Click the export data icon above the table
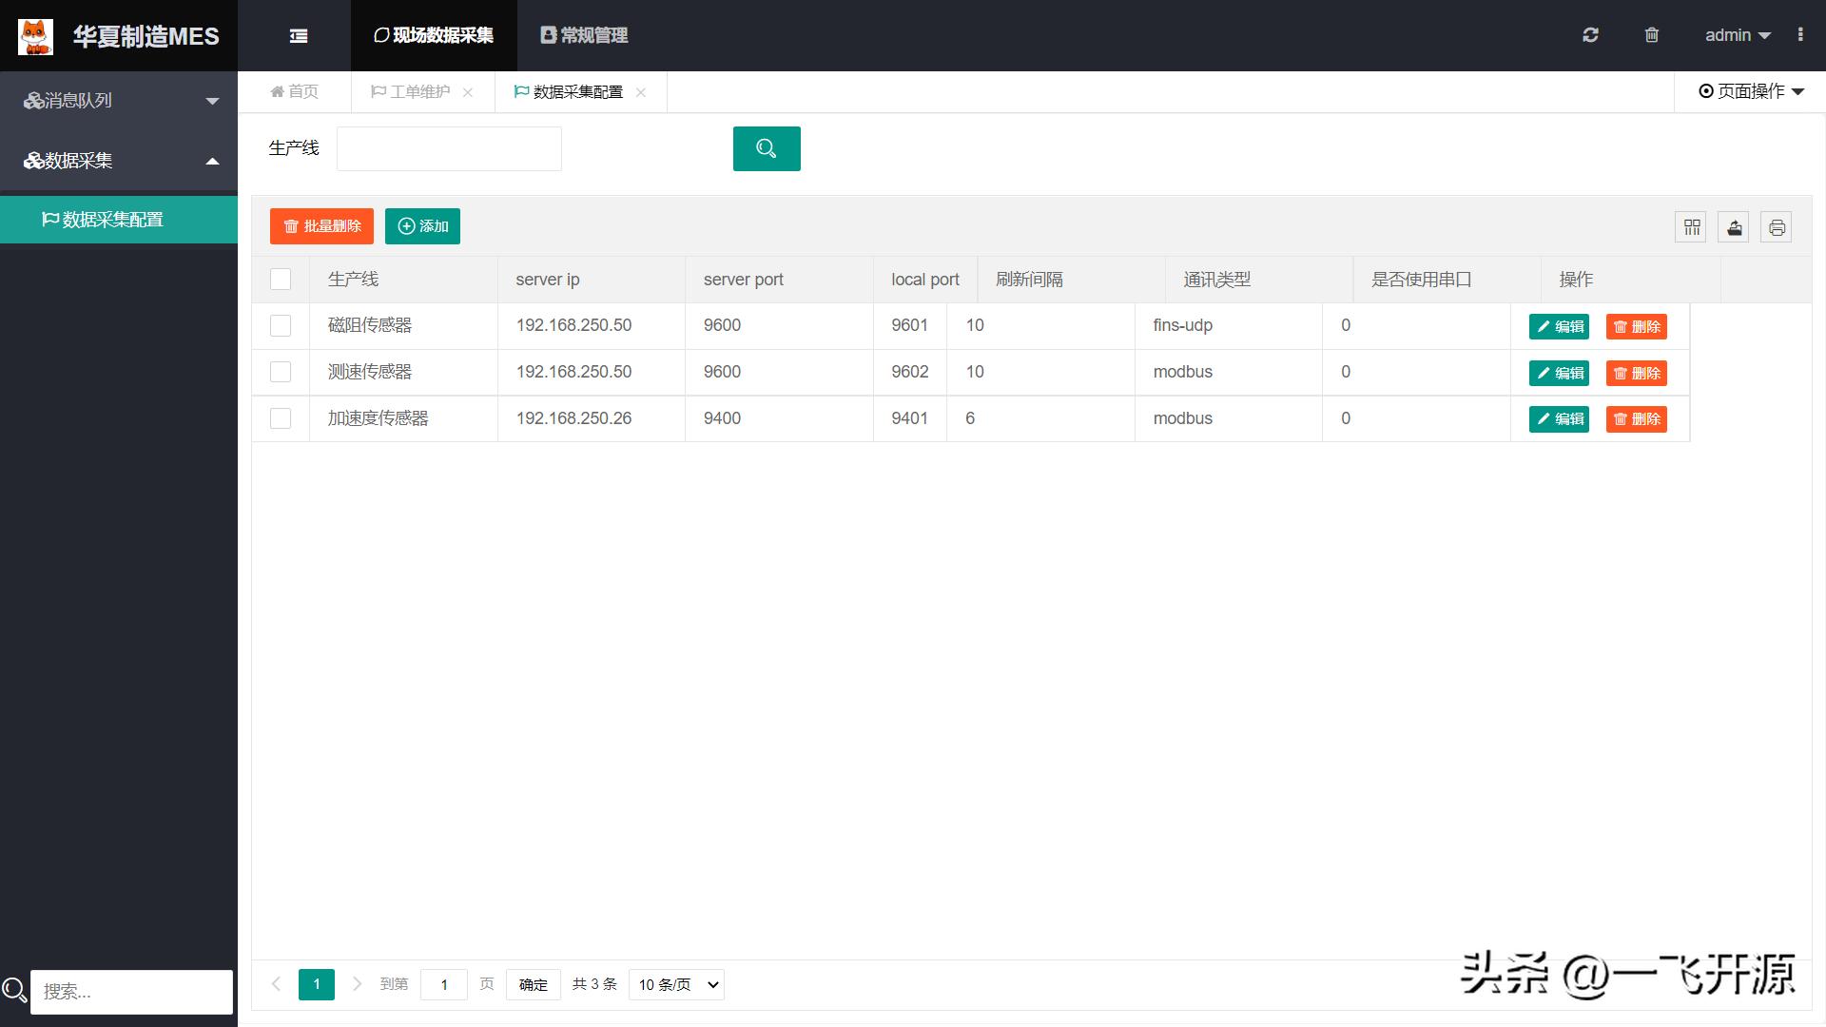Screen dimensions: 1826x1027 [1733, 226]
